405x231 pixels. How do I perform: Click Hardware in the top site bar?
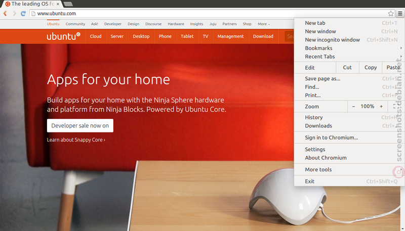tap(176, 24)
